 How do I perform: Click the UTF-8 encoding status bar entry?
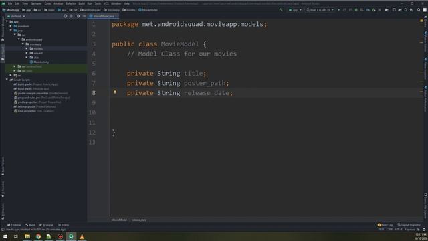[399, 229]
